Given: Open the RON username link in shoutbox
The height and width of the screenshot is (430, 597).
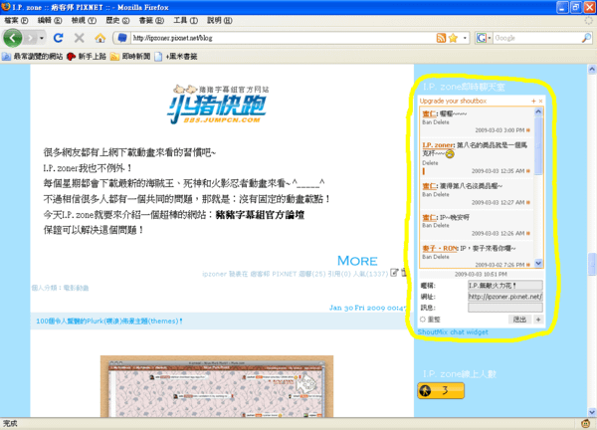Looking at the screenshot, I should (x=440, y=248).
